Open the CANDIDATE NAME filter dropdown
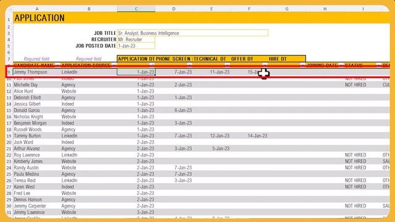Viewport: 395px width, 222px height. point(57,65)
